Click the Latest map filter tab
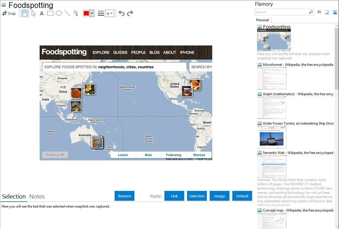Screen dimensions: 339x229 tap(123, 155)
